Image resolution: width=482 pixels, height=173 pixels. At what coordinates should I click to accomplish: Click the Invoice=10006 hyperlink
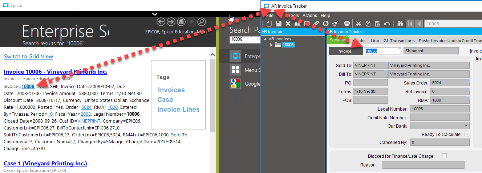[28, 87]
